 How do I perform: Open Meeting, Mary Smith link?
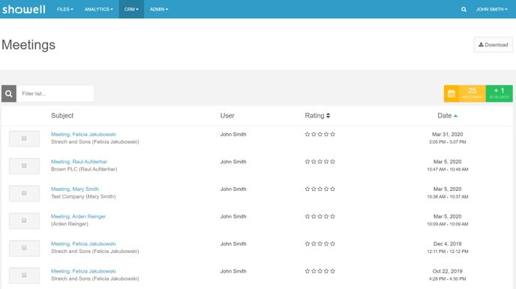pyautogui.click(x=75, y=189)
